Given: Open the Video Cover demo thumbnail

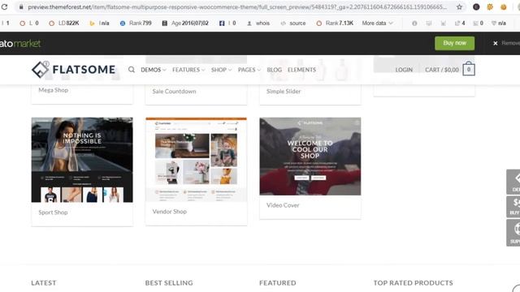Looking at the screenshot, I should click(310, 157).
